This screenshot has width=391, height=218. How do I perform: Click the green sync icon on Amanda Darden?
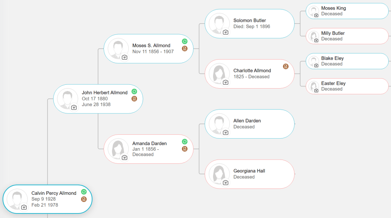click(185, 142)
